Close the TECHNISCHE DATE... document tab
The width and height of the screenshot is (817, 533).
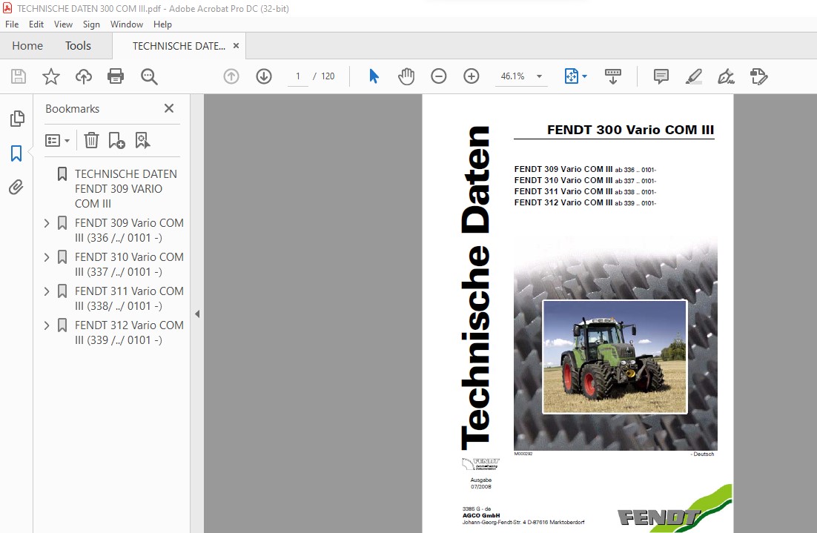point(236,46)
